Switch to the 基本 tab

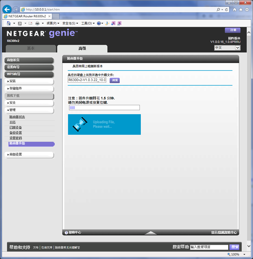(31, 49)
